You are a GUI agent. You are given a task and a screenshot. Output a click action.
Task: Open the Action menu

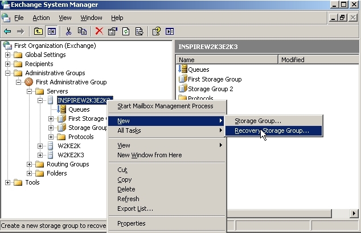click(x=41, y=18)
